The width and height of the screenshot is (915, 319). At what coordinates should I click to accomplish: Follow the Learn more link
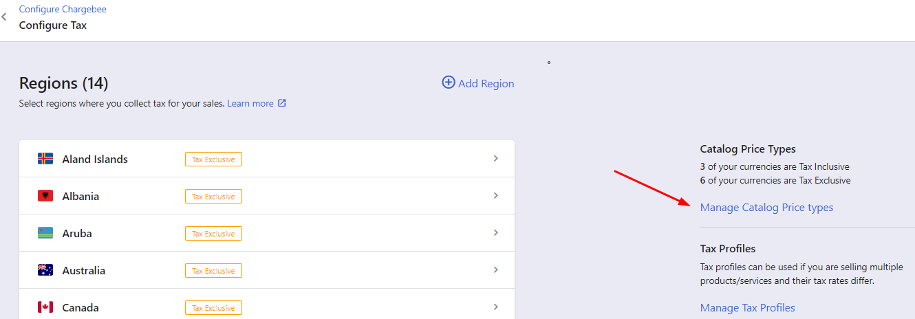pos(250,104)
